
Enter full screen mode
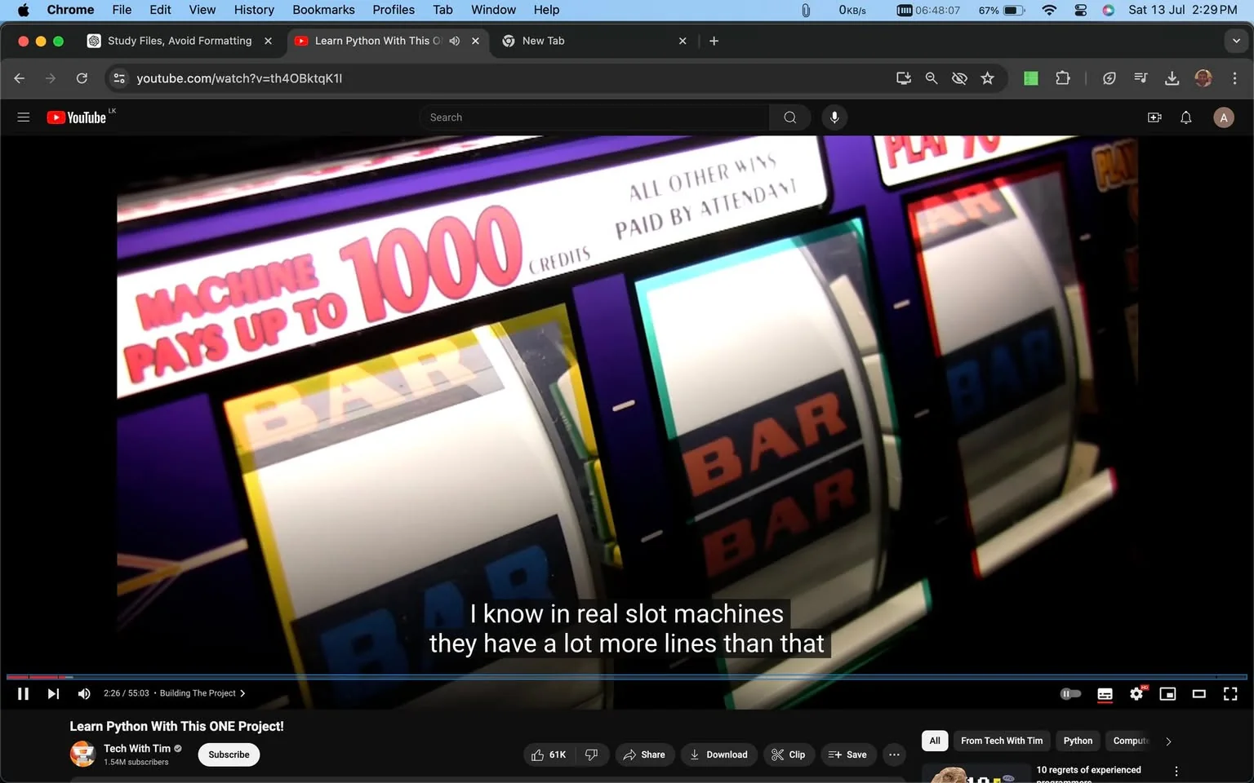(x=1230, y=693)
